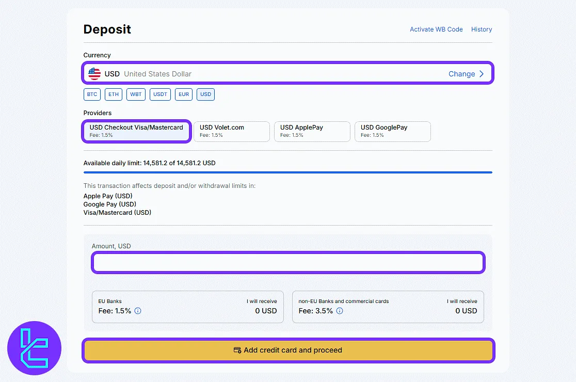Open the EU Banks fee info icon

pyautogui.click(x=138, y=311)
